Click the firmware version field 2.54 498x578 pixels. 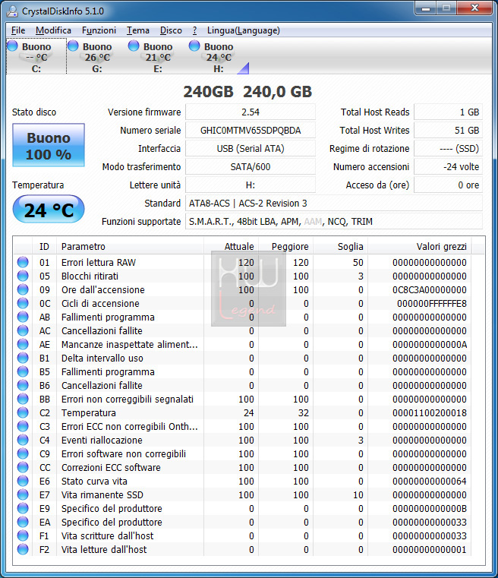point(251,112)
